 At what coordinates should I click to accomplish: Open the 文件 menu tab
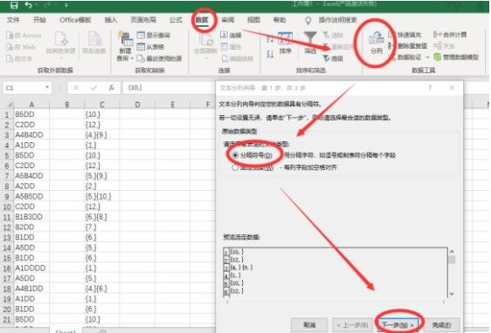[x=13, y=20]
